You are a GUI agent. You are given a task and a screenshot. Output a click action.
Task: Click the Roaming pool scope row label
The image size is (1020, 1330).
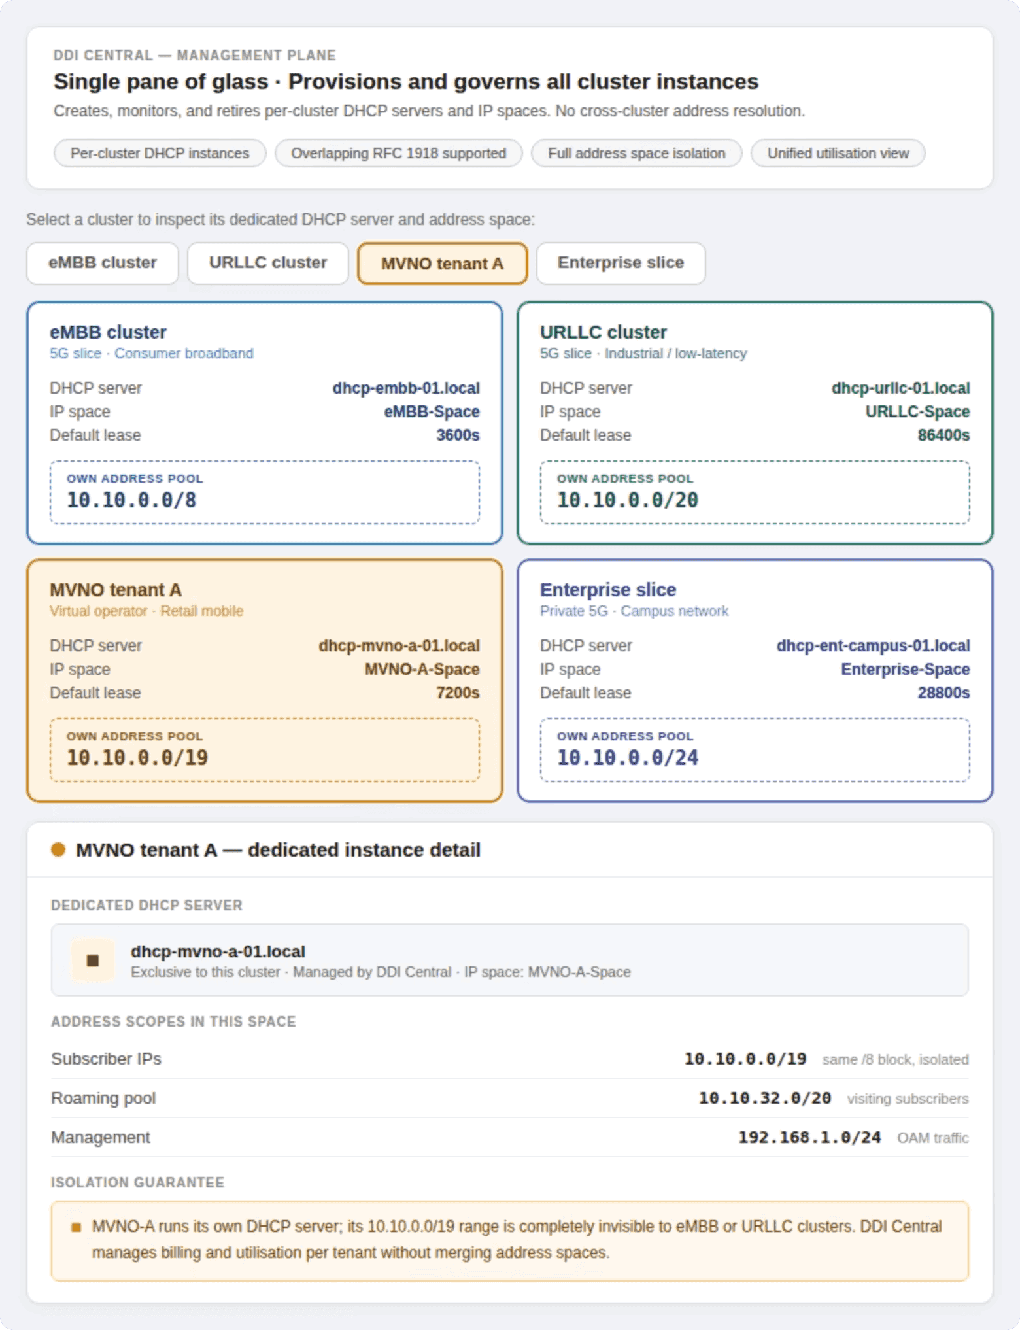pyautogui.click(x=103, y=1099)
